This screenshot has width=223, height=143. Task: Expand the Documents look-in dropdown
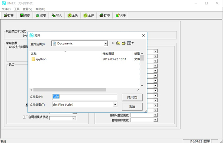(106, 43)
